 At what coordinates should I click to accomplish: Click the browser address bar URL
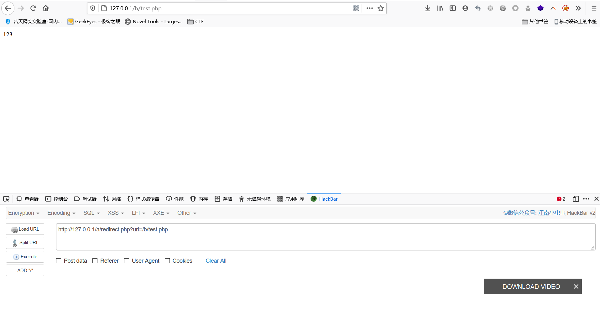coord(136,8)
